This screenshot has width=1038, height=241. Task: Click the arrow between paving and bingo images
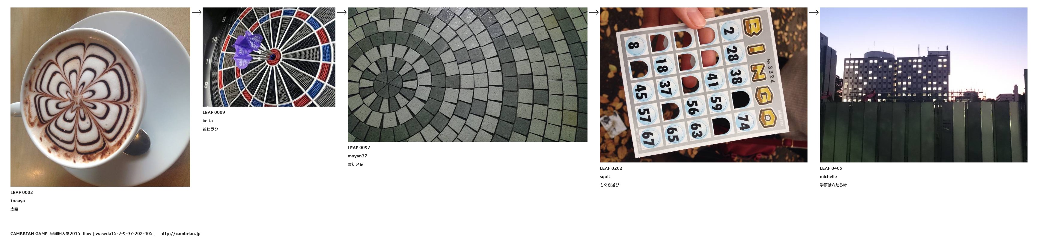click(x=593, y=13)
